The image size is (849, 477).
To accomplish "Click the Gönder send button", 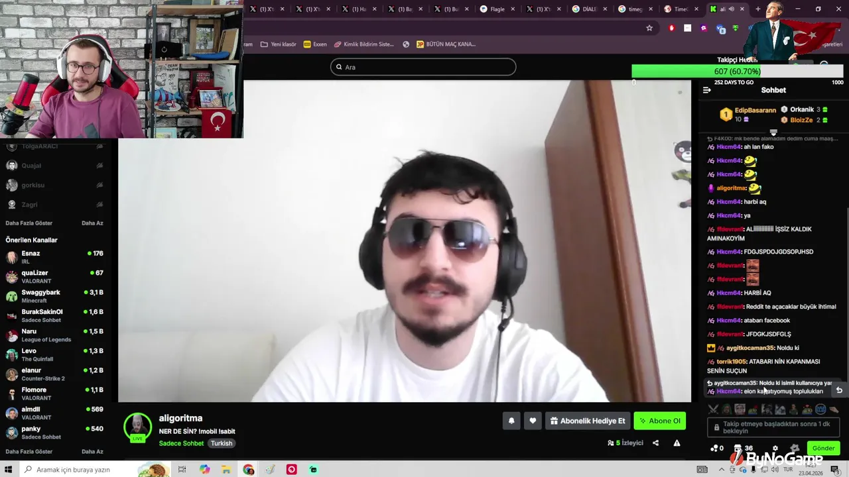I will point(823,449).
